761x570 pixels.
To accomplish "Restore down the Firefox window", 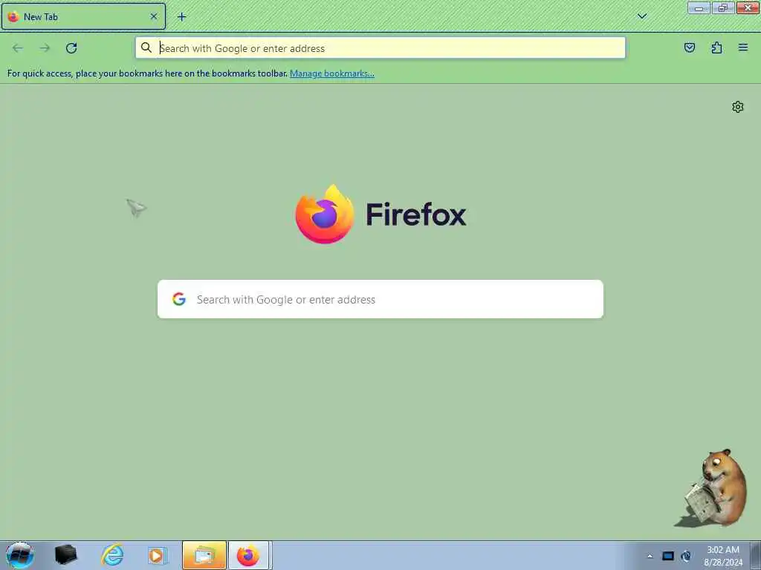I will point(722,8).
